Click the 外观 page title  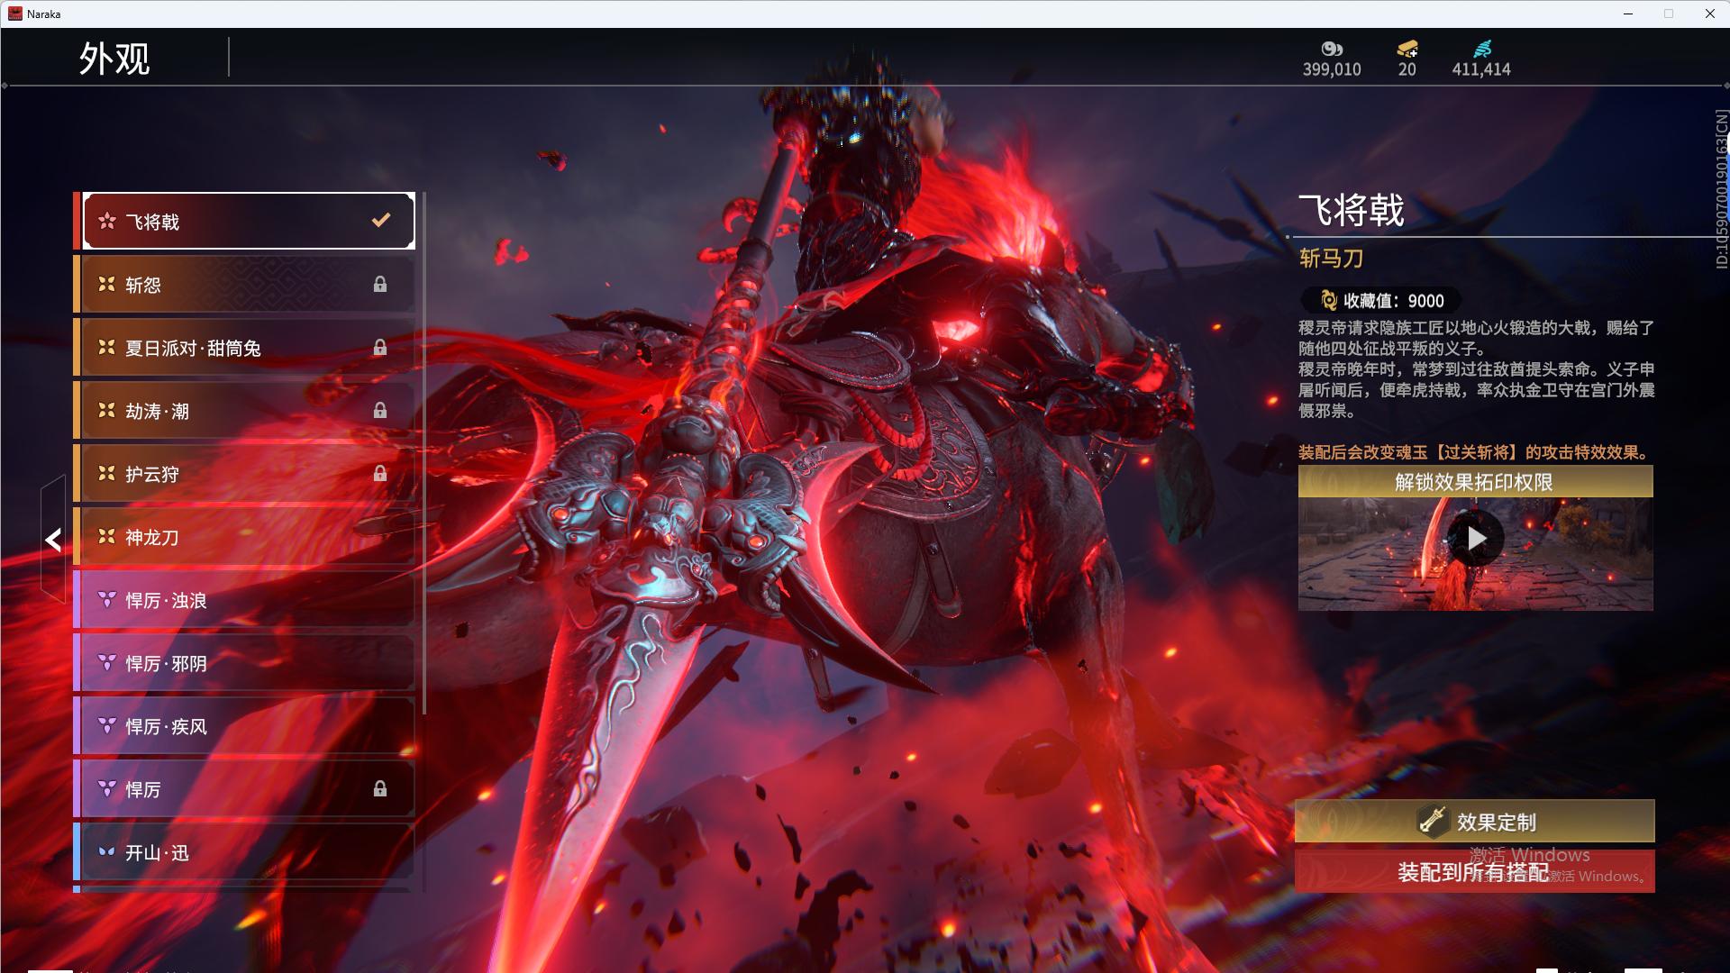tap(114, 59)
